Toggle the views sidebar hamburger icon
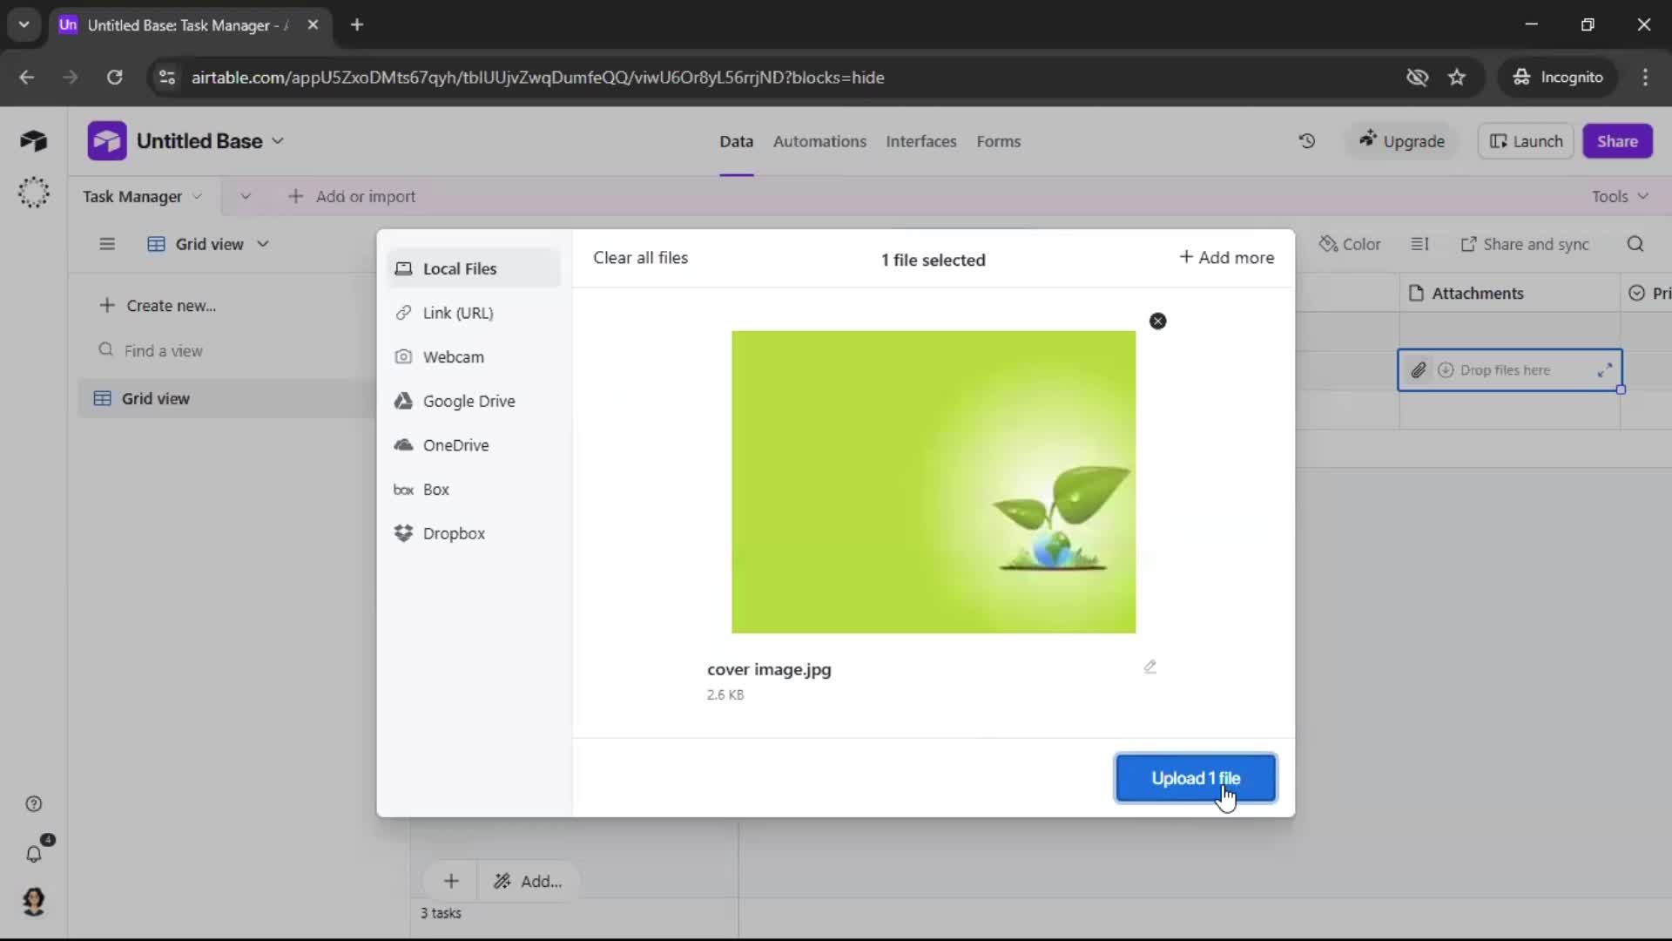This screenshot has width=1672, height=941. [x=107, y=244]
